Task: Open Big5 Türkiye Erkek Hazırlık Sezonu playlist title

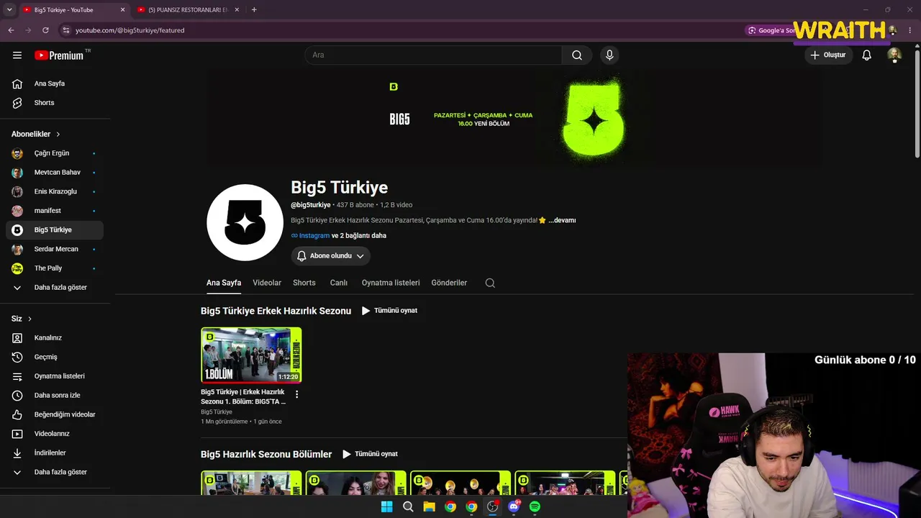Action: (x=276, y=311)
